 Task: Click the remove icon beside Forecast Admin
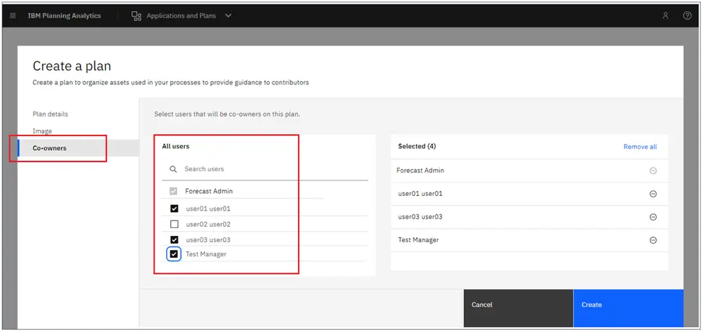(653, 171)
